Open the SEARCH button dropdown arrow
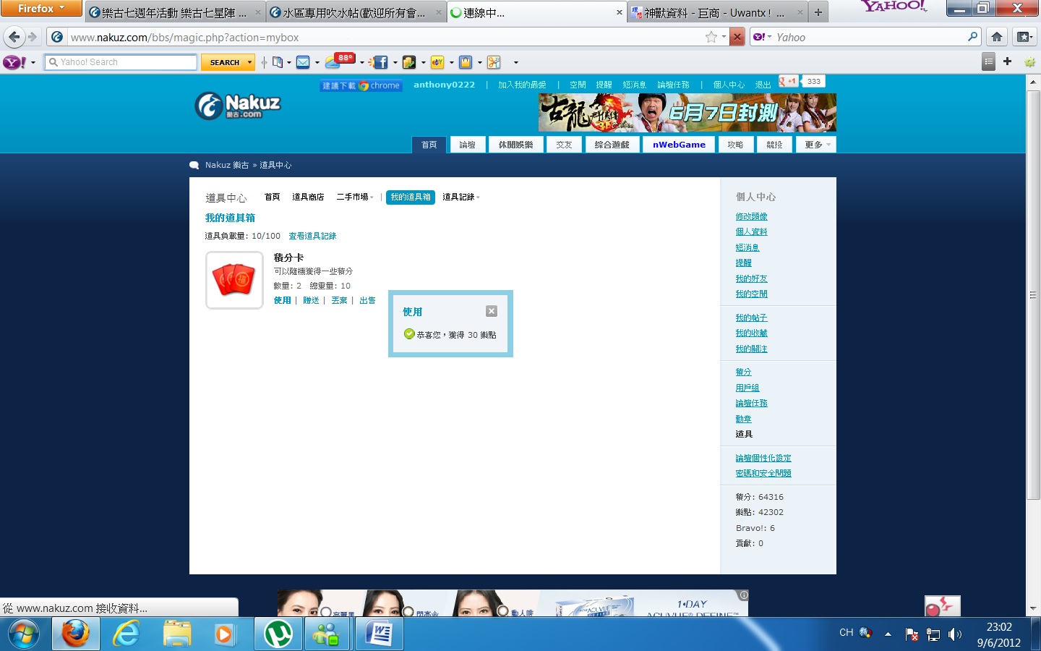Screen dimensions: 1041x651 point(250,62)
